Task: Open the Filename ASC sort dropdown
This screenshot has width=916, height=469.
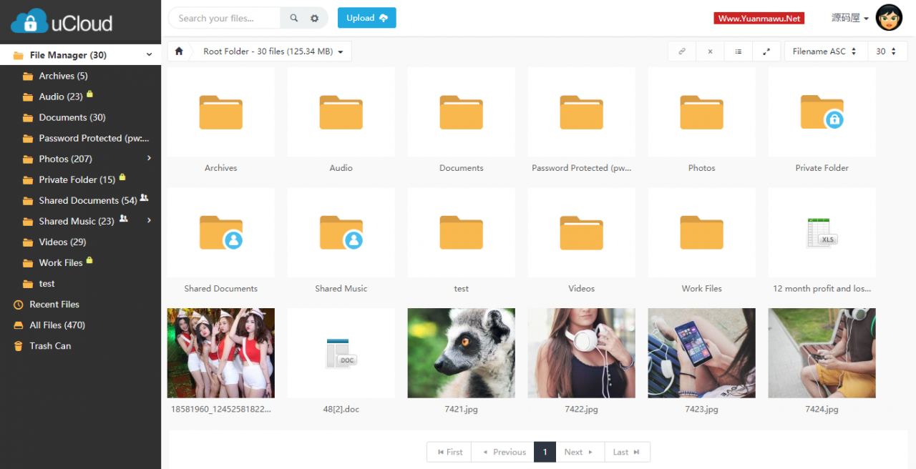Action: pyautogui.click(x=826, y=51)
